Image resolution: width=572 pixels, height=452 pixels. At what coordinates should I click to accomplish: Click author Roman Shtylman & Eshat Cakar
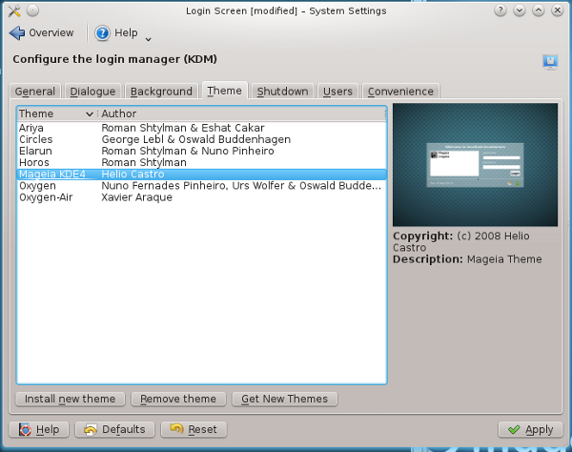183,128
